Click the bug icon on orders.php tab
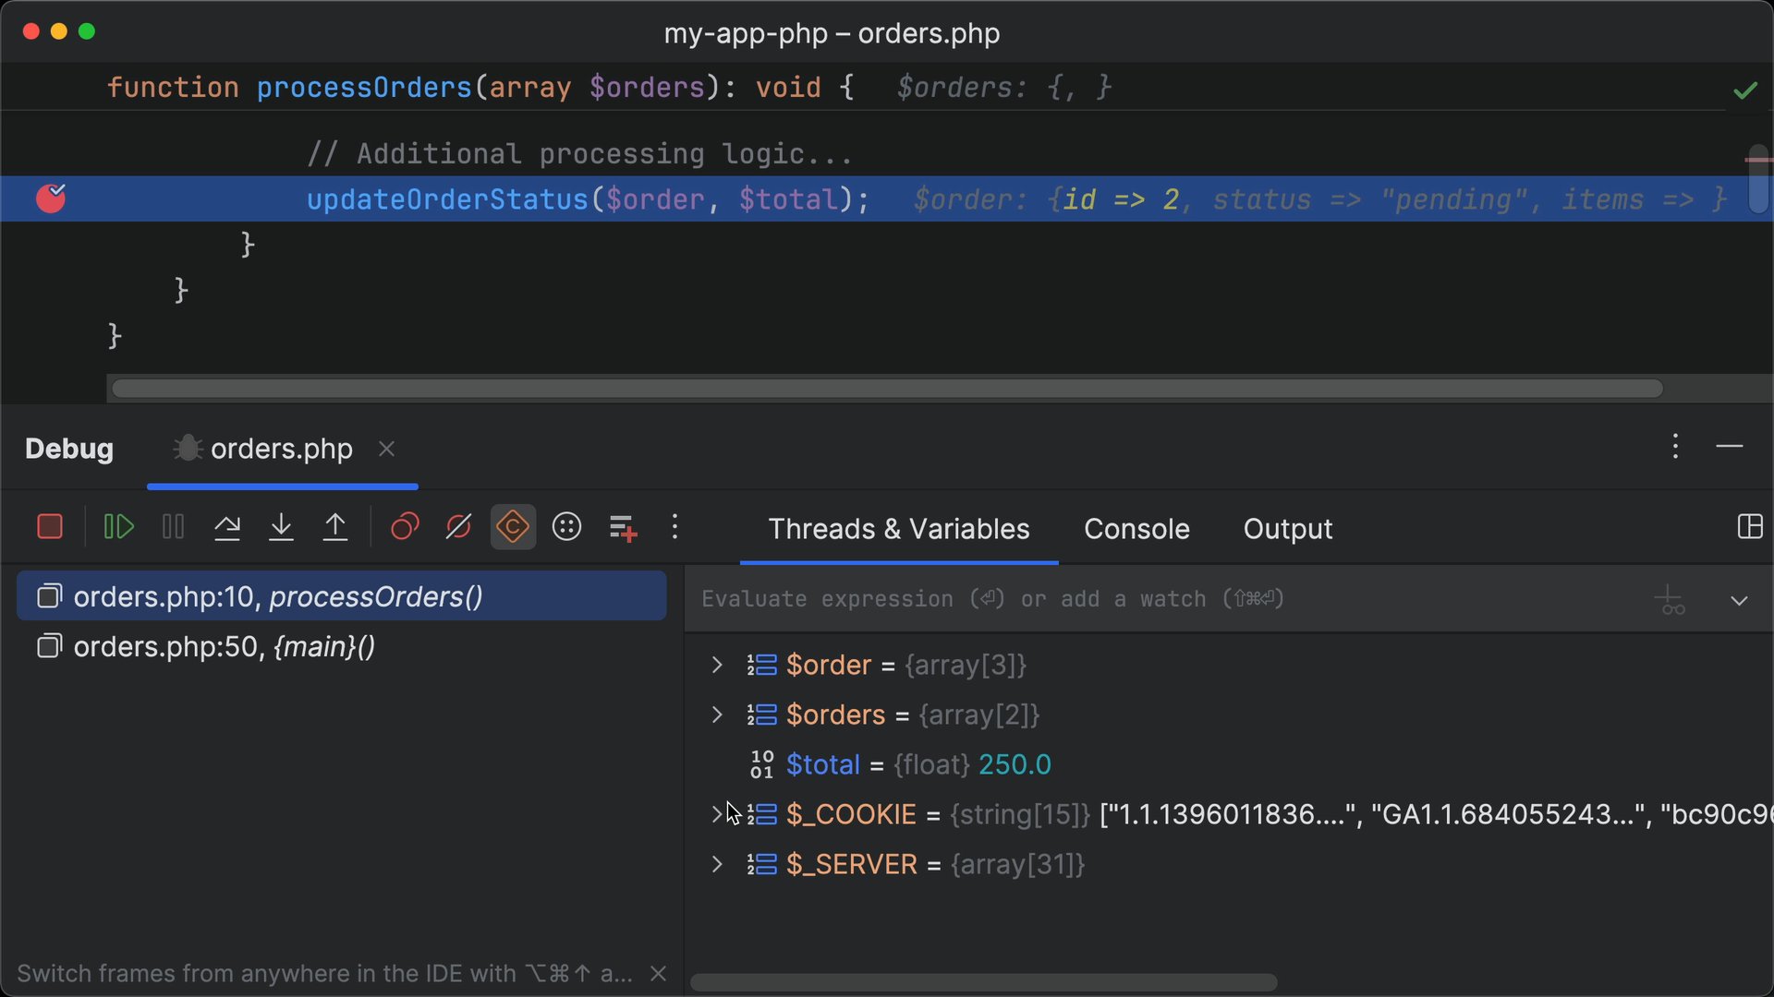Viewport: 1774px width, 997px height. (x=188, y=449)
